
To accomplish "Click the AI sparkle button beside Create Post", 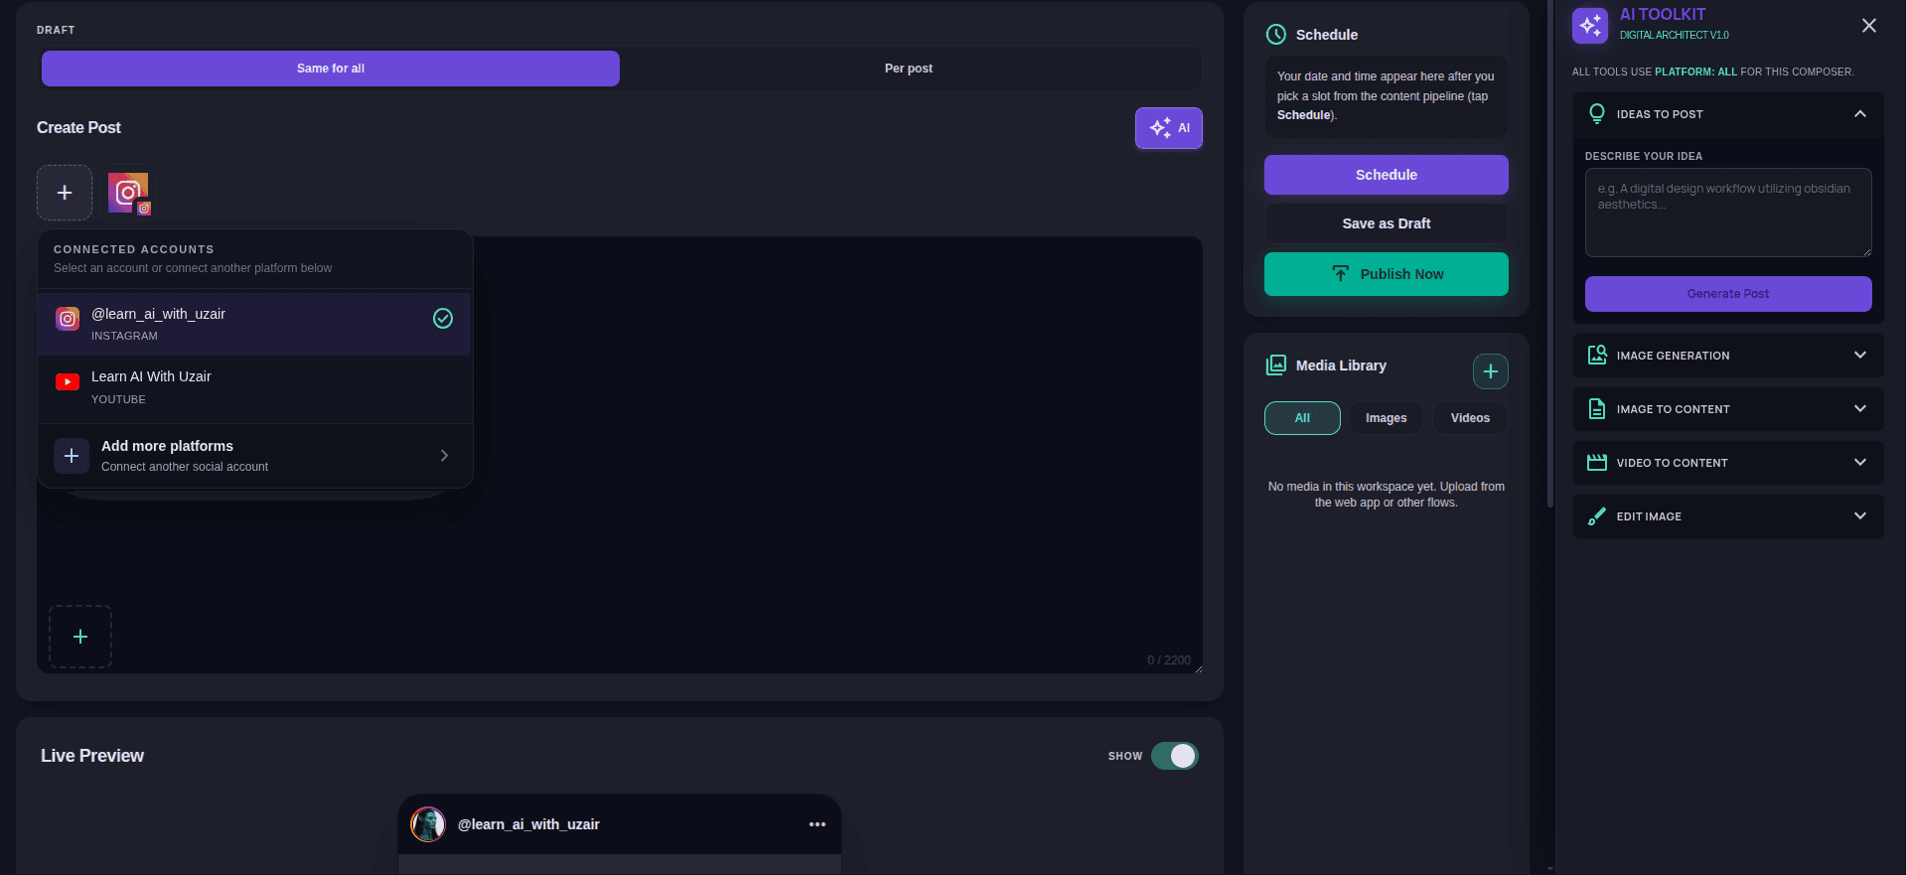I will click(x=1168, y=128).
